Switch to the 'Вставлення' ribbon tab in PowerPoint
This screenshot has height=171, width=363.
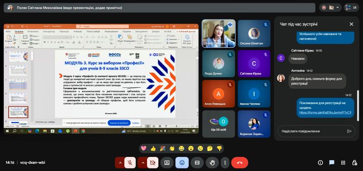tap(33, 31)
